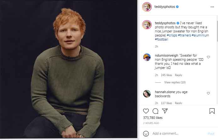Open the post photo

click(69, 69)
